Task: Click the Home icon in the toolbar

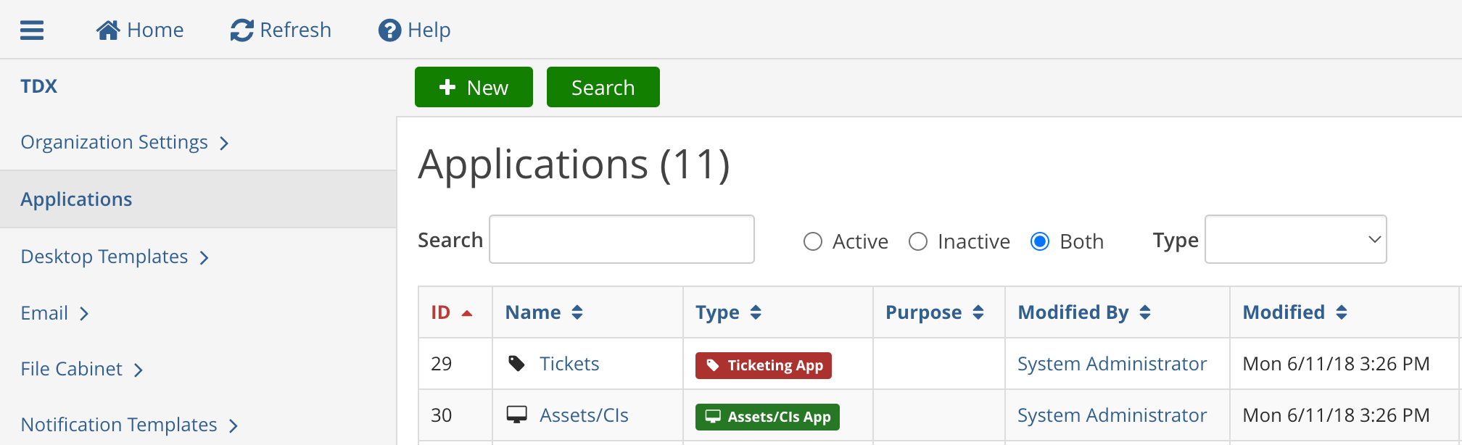Action: coord(108,29)
